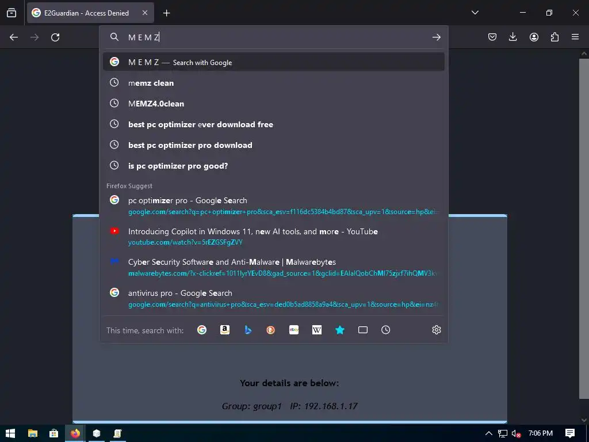Viewport: 589px width, 442px height.
Task: Open the Firefox application hamburger menu
Action: click(x=575, y=37)
